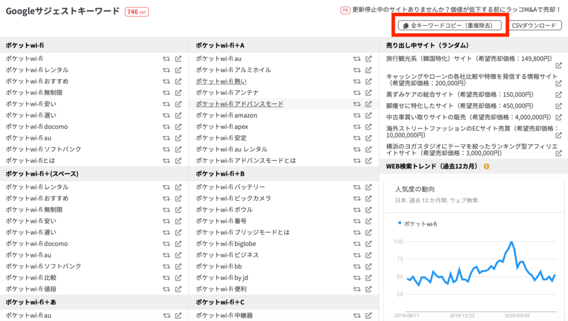Copy all keywords with 全キーワードコピー button
568x321 pixels.
pyautogui.click(x=449, y=26)
